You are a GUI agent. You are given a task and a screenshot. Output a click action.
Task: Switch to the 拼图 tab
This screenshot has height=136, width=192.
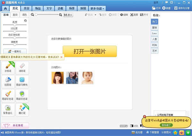[83, 8]
